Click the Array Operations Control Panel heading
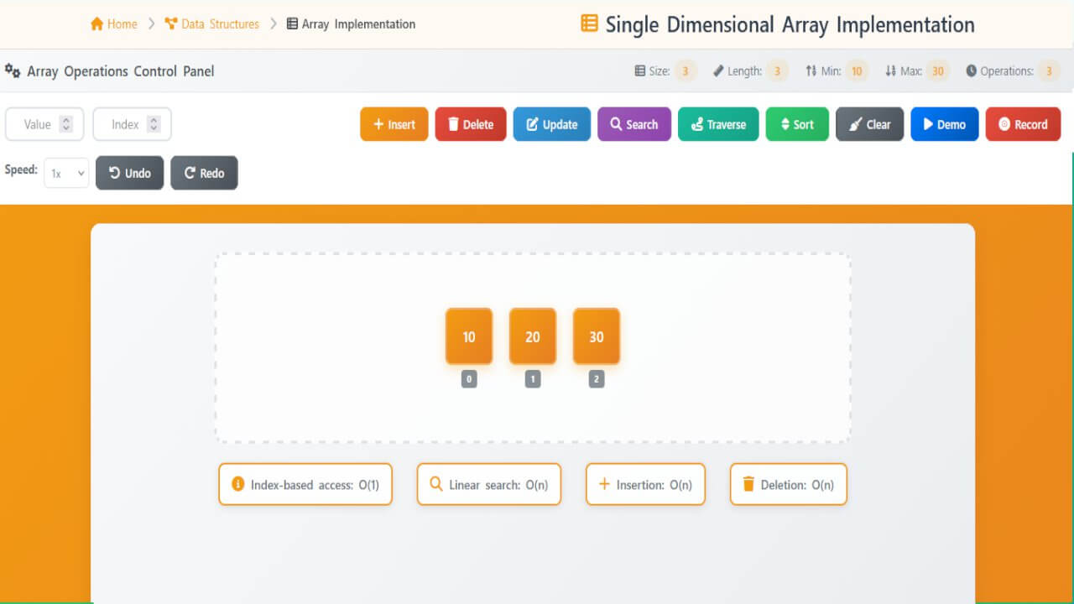The image size is (1074, 604). (x=121, y=71)
